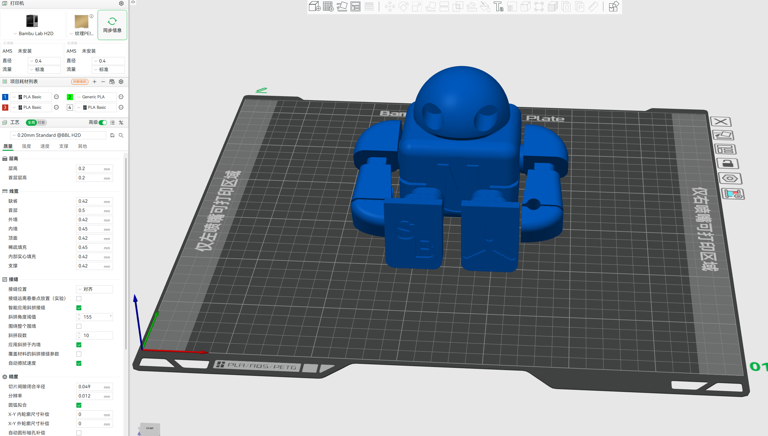Viewport: 768px width, 436px height.
Task: Open the Assembly view puzzle icon
Action: 613,6
